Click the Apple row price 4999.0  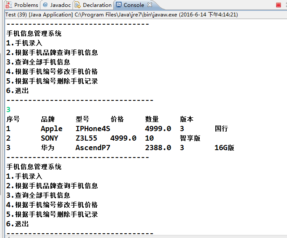click(158, 129)
